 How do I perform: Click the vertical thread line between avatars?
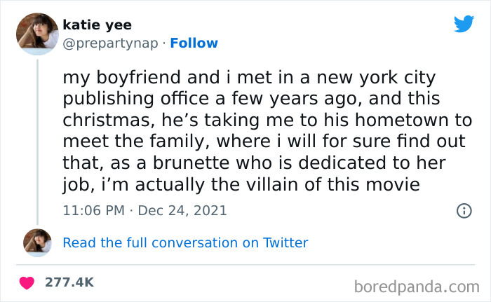click(x=37, y=140)
